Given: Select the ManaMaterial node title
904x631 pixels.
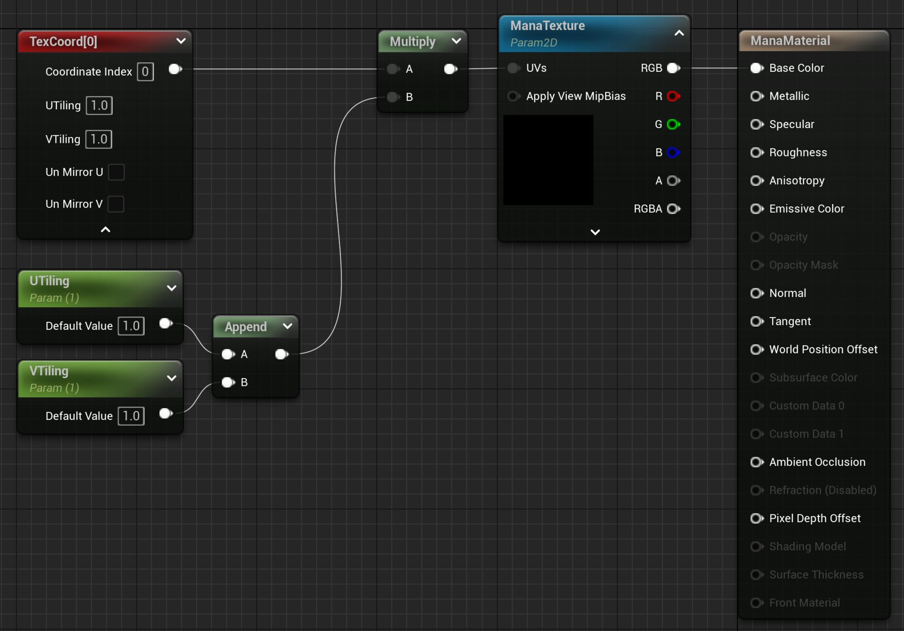Looking at the screenshot, I should (790, 41).
